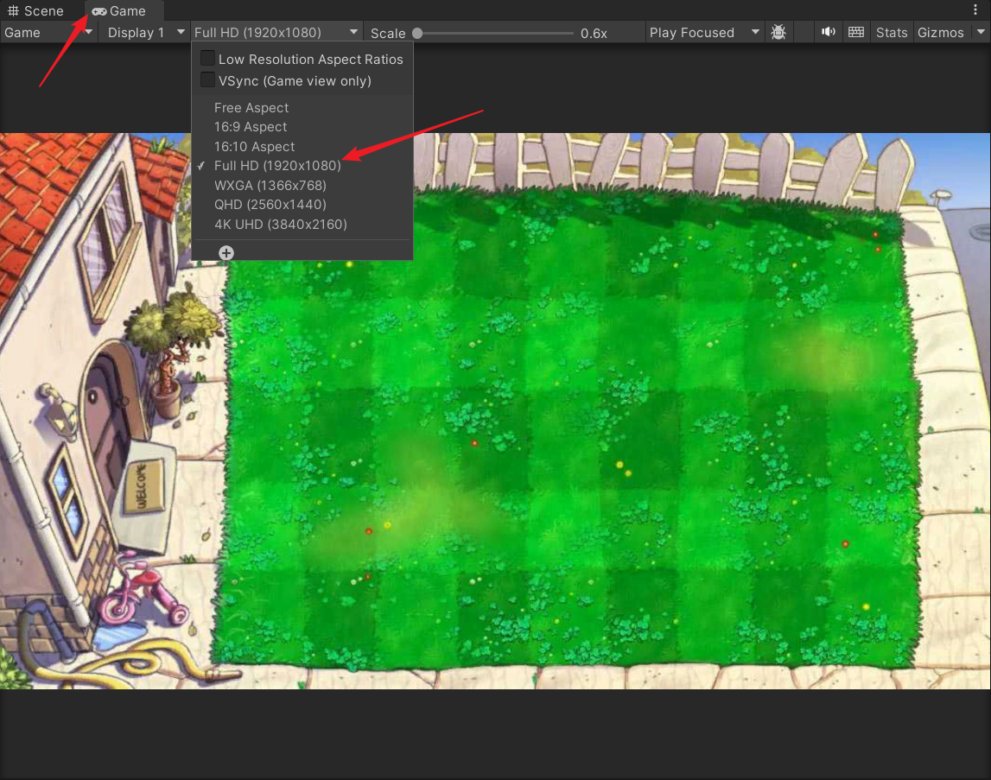Enable VSync (Game view only) checkbox

[x=207, y=79]
